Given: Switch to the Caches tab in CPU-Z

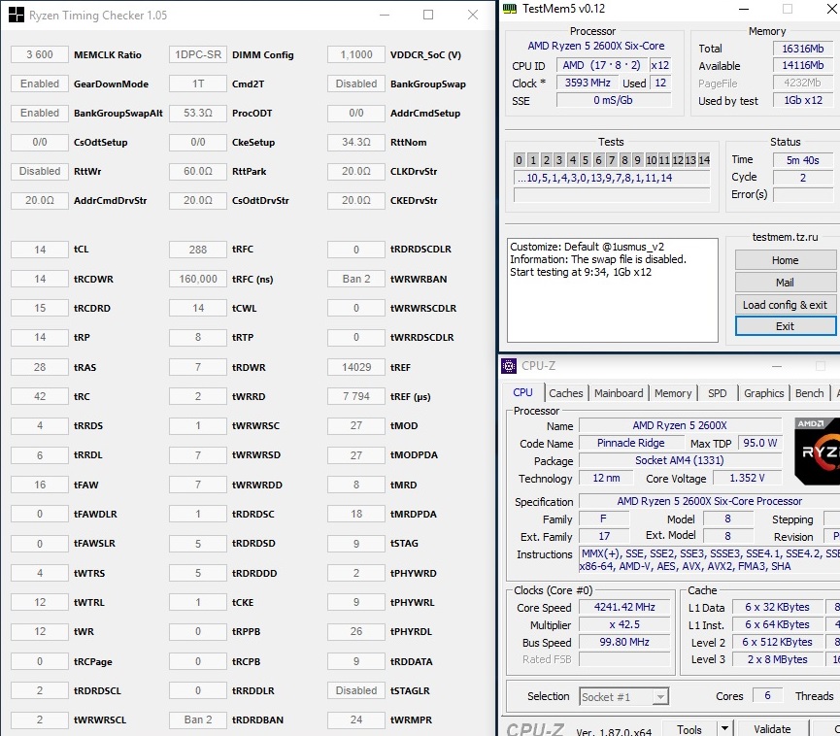Looking at the screenshot, I should pos(566,393).
